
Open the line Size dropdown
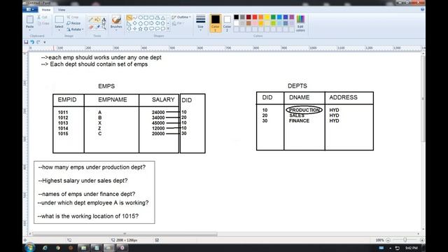coord(201,23)
